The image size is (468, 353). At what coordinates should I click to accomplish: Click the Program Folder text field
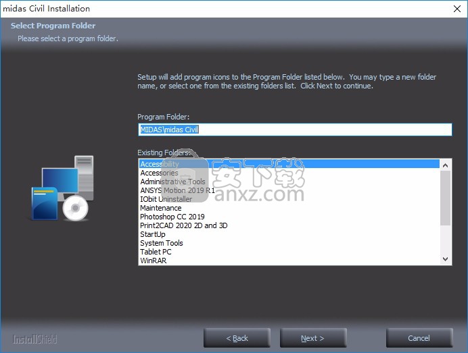pyautogui.click(x=294, y=130)
